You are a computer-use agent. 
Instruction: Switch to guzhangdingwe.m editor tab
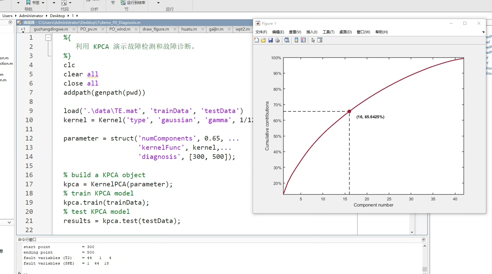tap(51, 29)
